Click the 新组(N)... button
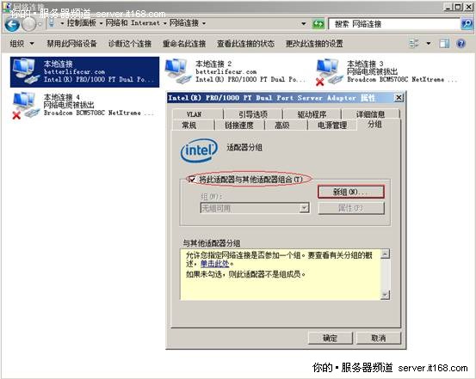476x379 pixels. (x=351, y=192)
